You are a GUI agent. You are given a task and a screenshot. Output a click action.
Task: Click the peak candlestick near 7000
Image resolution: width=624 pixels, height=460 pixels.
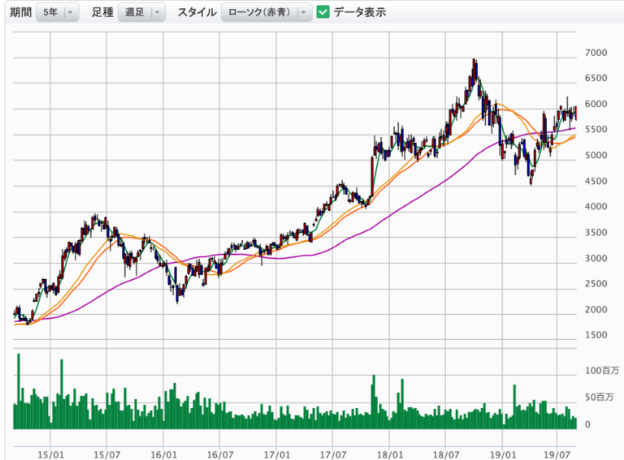pos(474,70)
